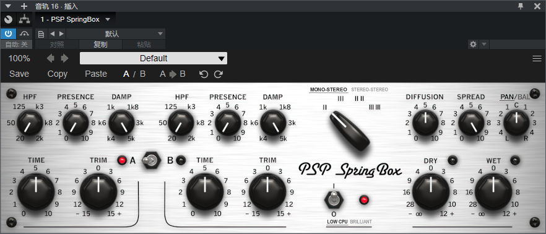This screenshot has width=546, height=234.
Task: Switch to setup A in A / B
Action: [x=126, y=74]
